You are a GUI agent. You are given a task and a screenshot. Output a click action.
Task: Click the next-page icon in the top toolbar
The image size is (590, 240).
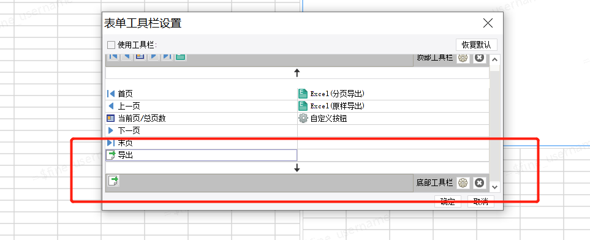(154, 57)
